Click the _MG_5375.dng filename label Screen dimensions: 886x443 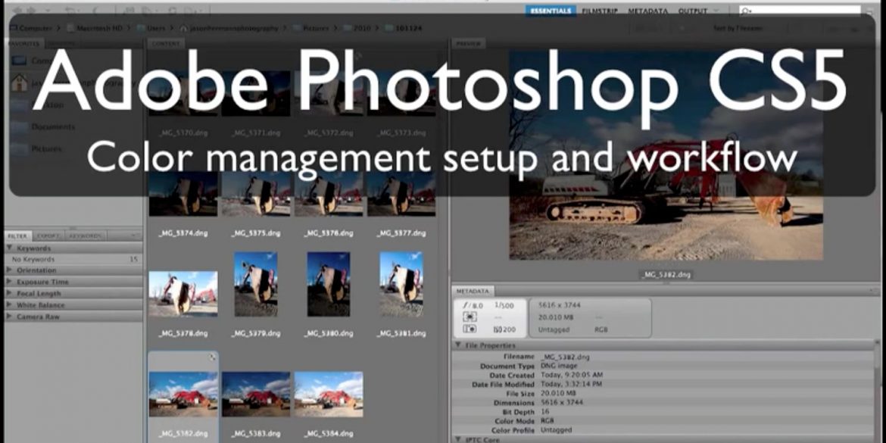tap(256, 232)
